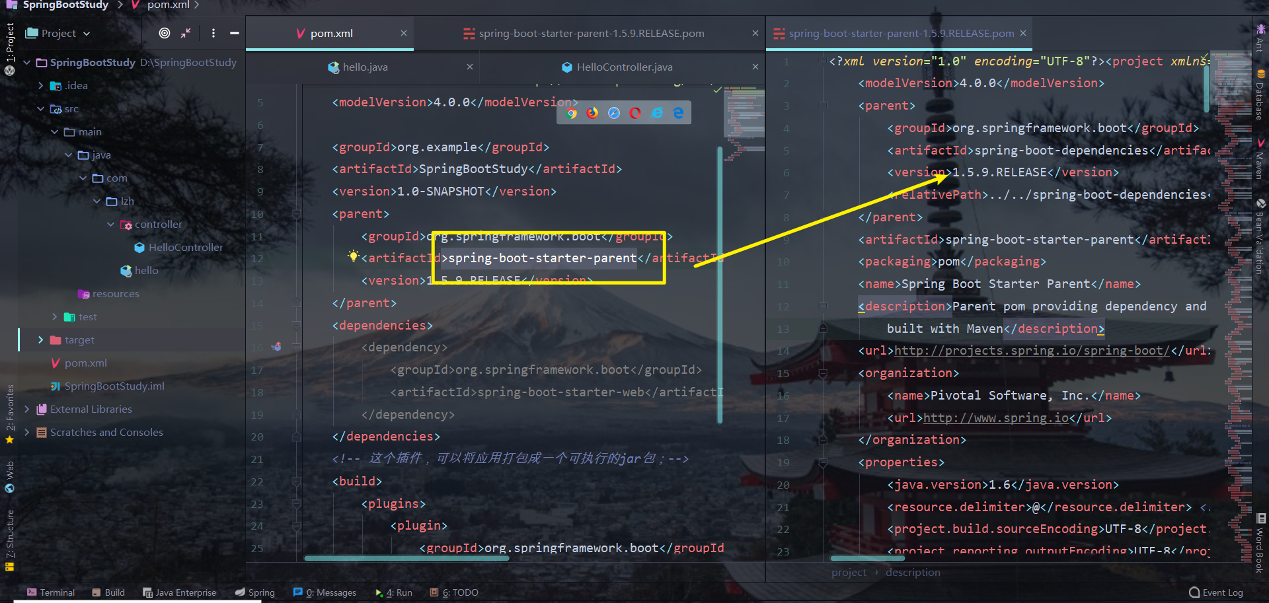Click the gutter run icon on line 16
Viewport: 1269px width, 603px height.
277,347
